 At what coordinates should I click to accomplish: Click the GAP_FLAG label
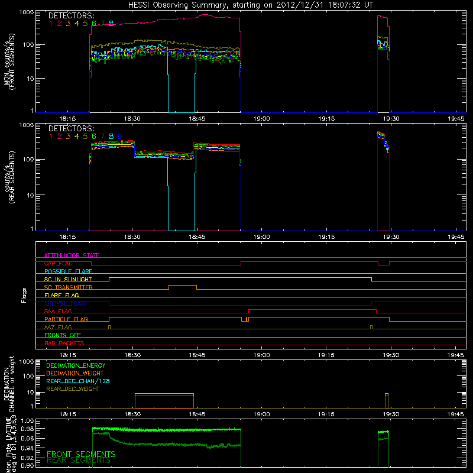tap(58, 263)
